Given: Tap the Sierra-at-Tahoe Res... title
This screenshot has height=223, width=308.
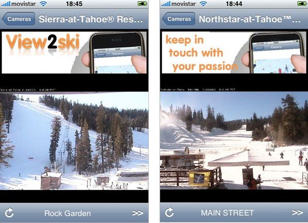Looking at the screenshot, I should (91, 19).
